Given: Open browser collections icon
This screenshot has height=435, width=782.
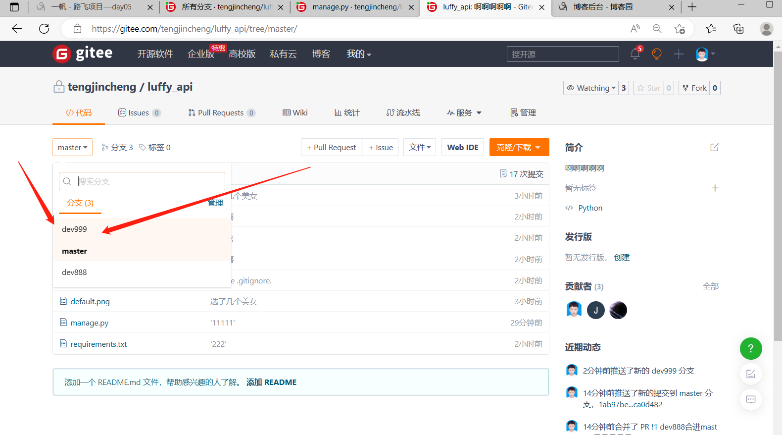Looking at the screenshot, I should click(738, 29).
